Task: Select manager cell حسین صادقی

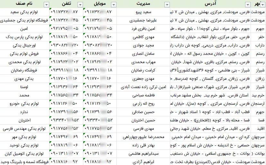Action: 143,112
